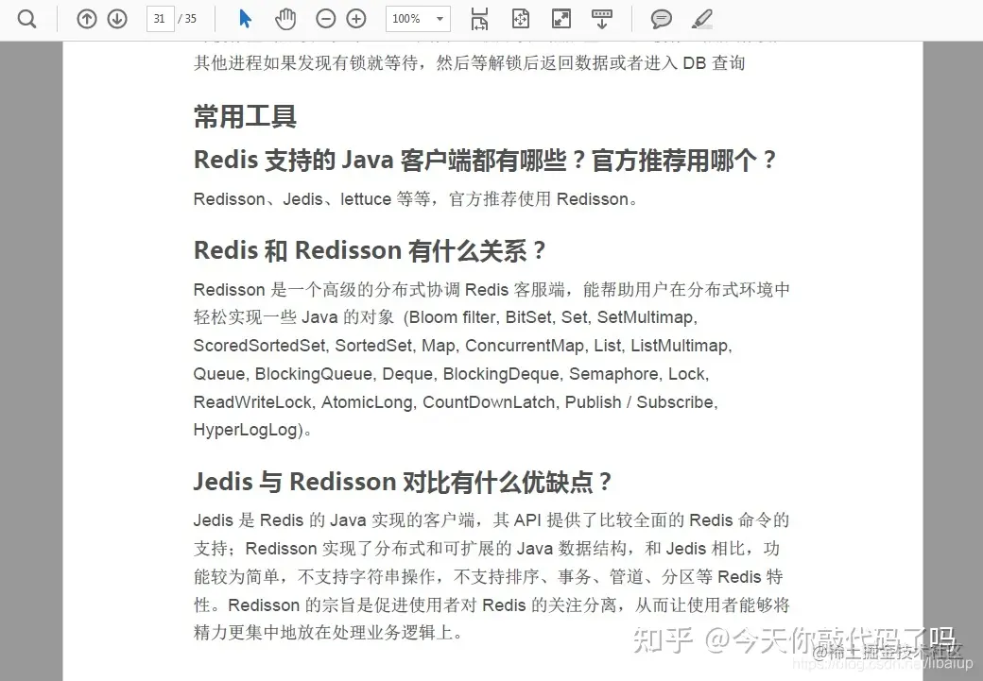Zoom in with the plus button
The image size is (983, 681).
356,20
